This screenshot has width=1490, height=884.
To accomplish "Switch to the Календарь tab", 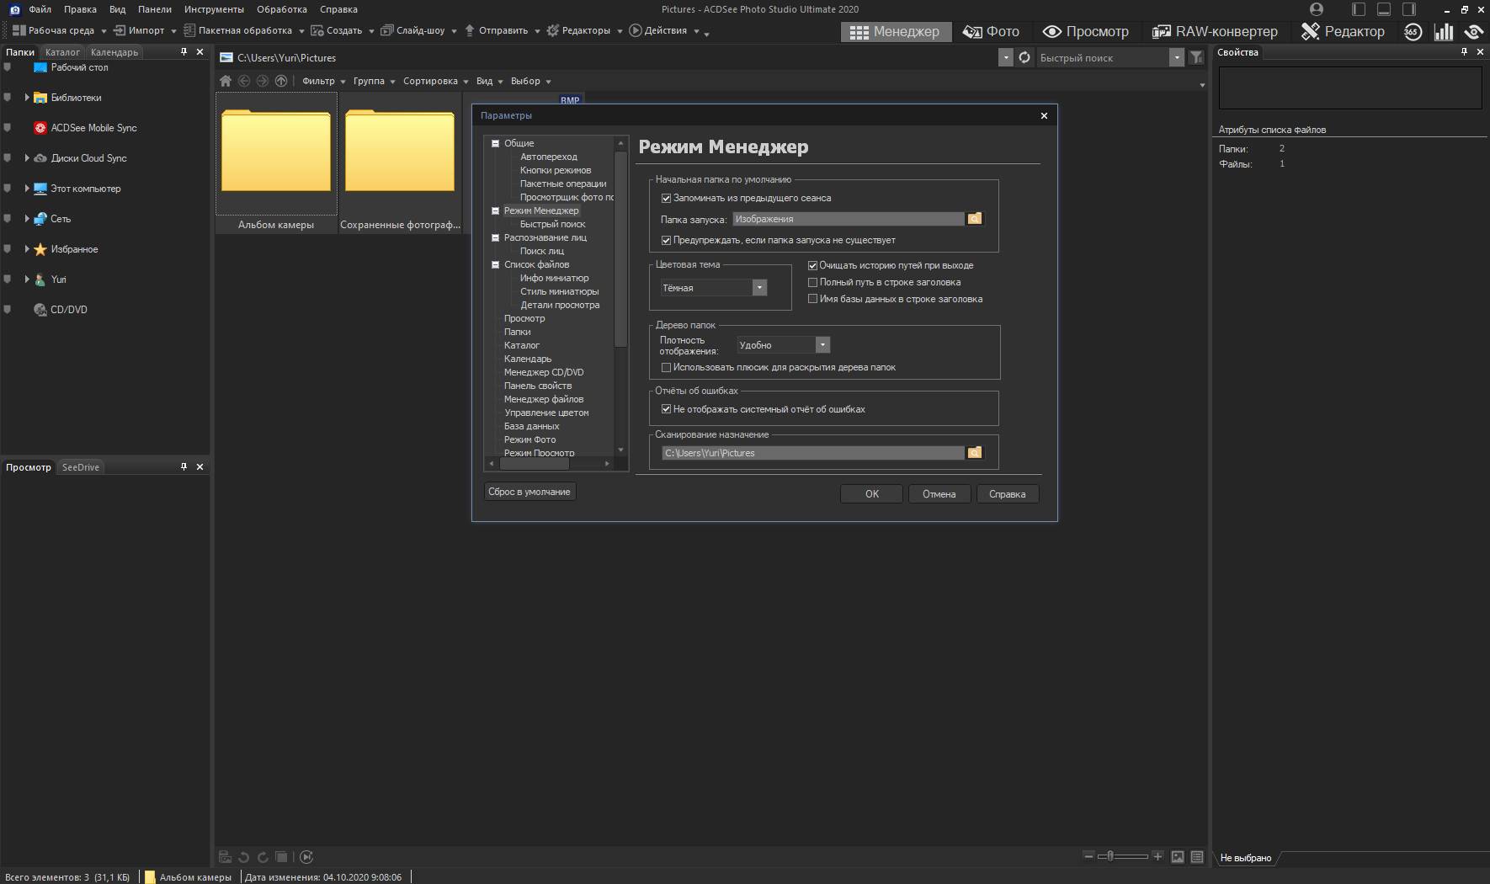I will tap(114, 52).
